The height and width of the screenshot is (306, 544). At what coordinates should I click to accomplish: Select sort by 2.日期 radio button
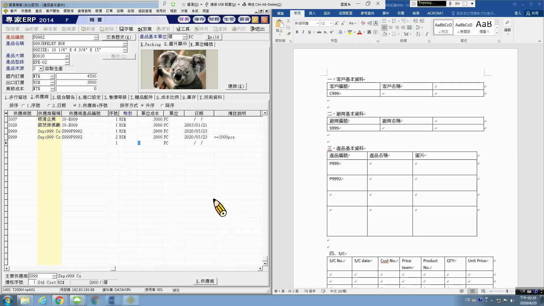coord(49,105)
